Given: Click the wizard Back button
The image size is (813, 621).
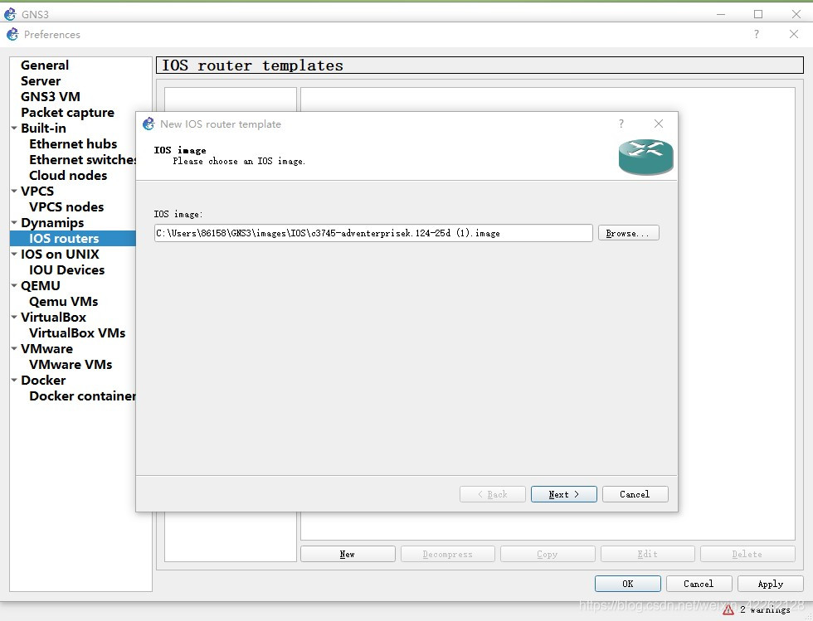Looking at the screenshot, I should tap(492, 494).
